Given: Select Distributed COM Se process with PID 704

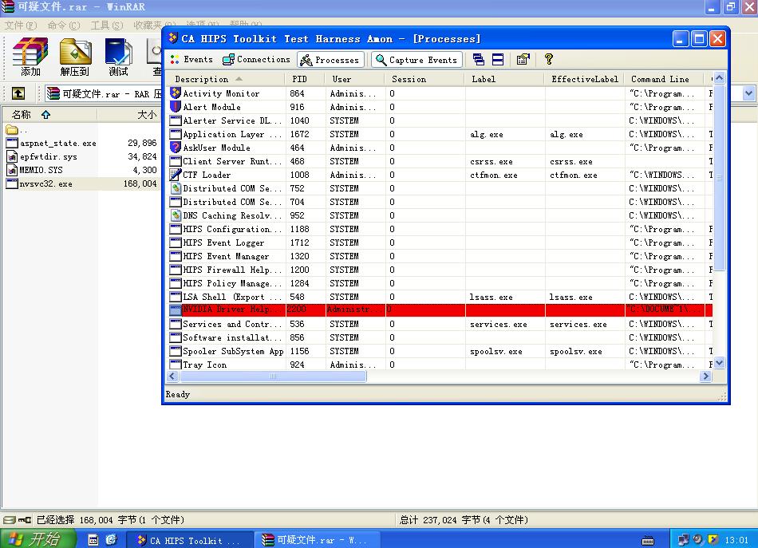Looking at the screenshot, I should click(440, 202).
